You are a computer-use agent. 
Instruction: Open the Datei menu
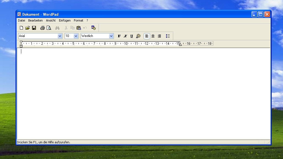[x=21, y=20]
